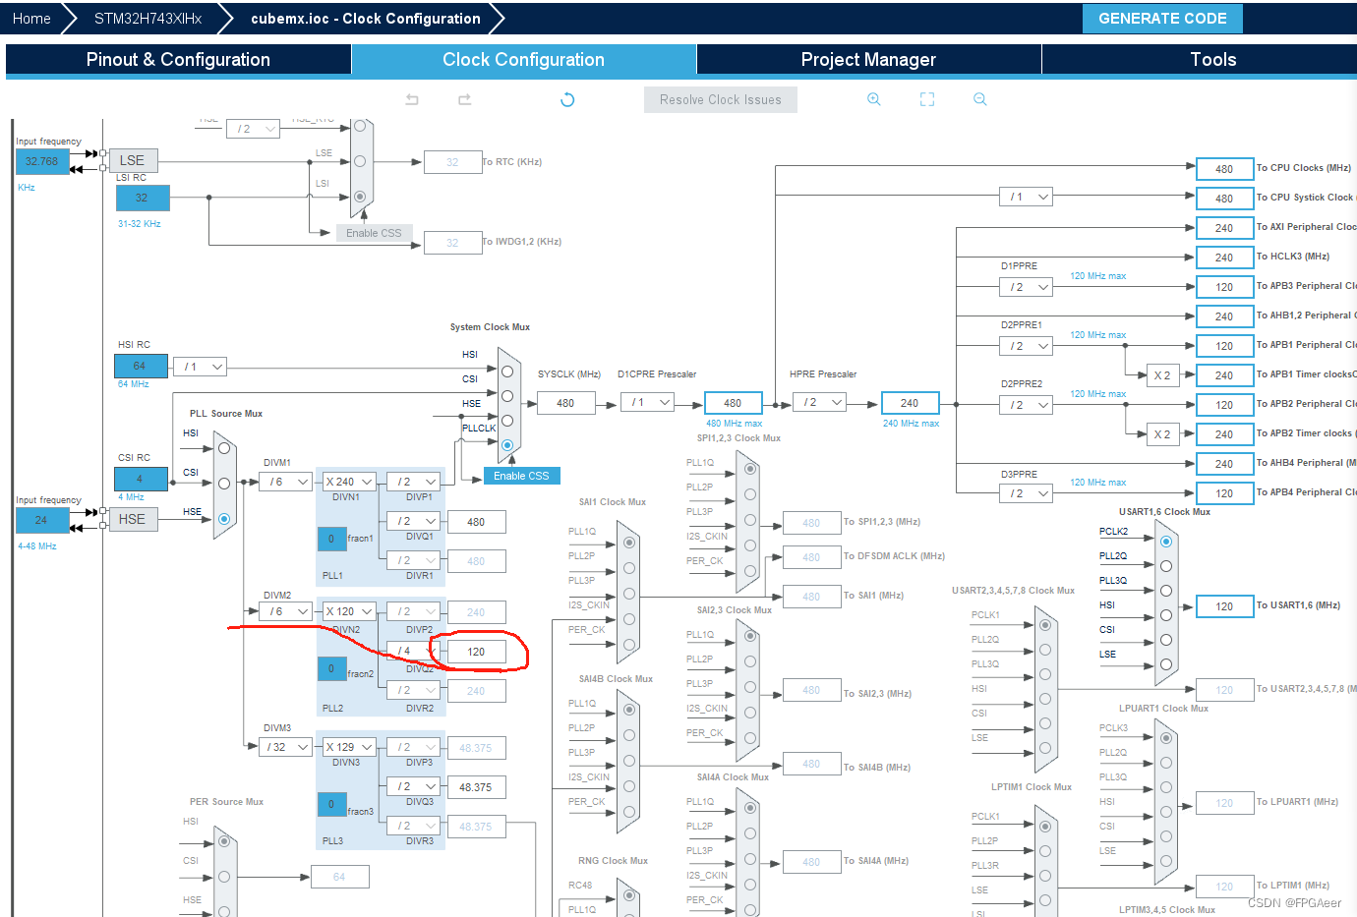Click the refresh clock tree icon
This screenshot has height=917, width=1357.
[567, 99]
